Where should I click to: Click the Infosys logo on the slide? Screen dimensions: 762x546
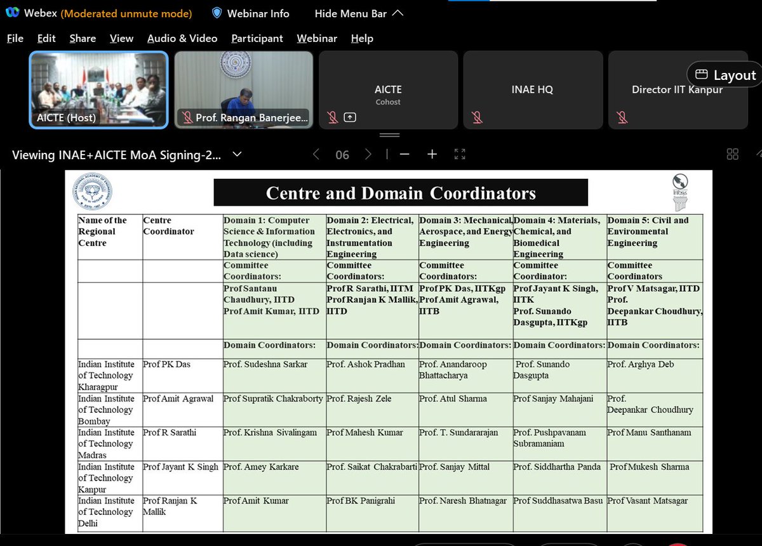pyautogui.click(x=679, y=193)
